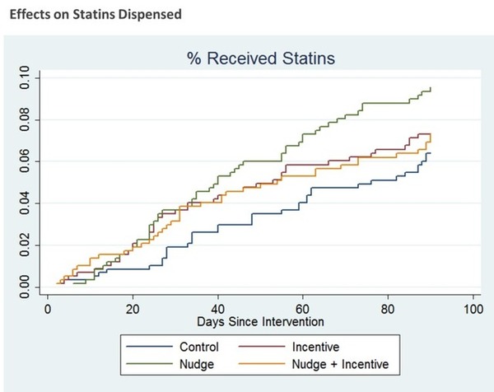494x392 pixels.
Task: Click the 0.10 tick label on y-axis
Action: (x=26, y=81)
